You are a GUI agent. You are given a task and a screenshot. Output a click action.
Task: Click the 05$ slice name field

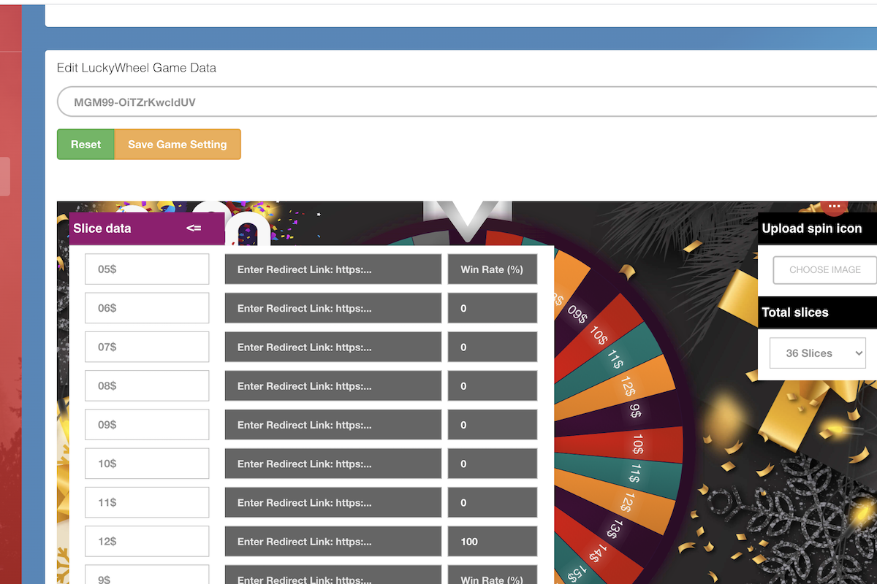pos(147,269)
